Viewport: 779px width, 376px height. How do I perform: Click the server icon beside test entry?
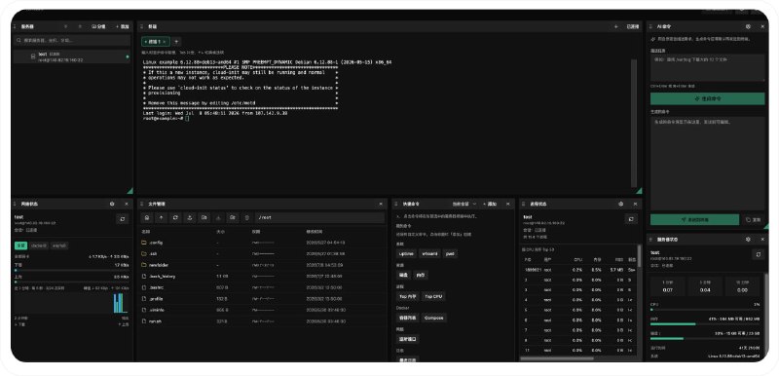click(x=33, y=56)
